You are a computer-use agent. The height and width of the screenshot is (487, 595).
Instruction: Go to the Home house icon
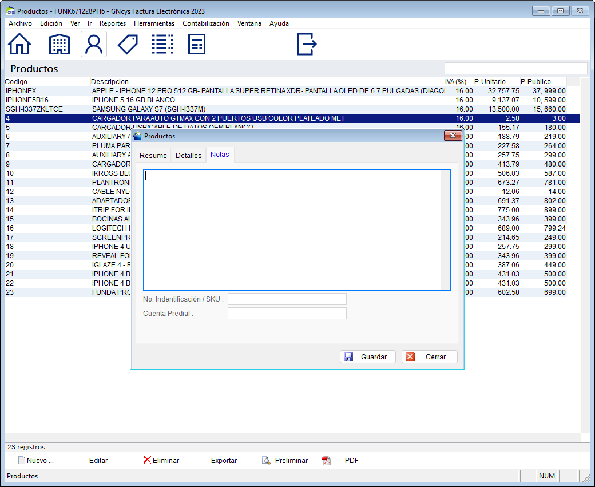point(19,44)
